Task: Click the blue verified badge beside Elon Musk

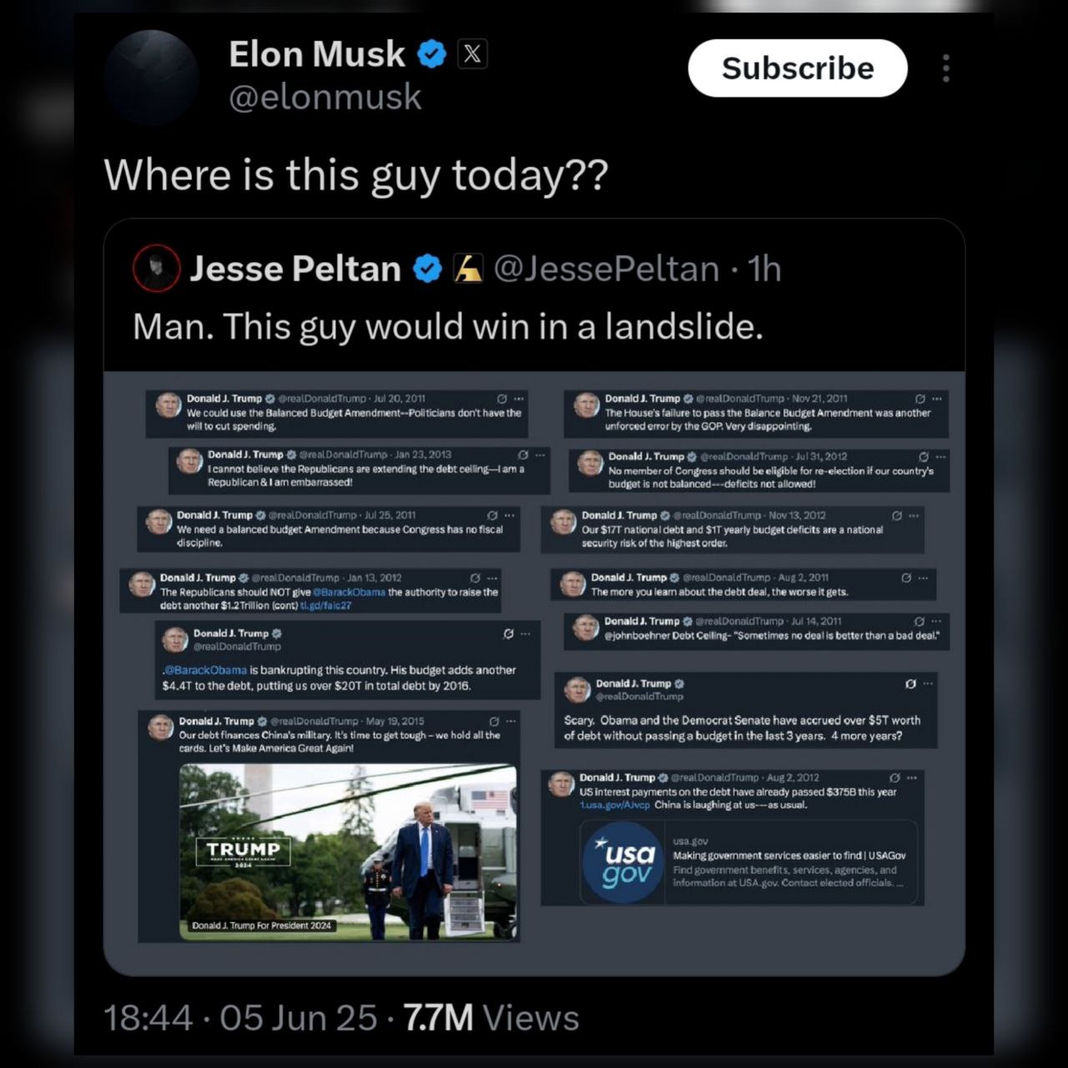Action: click(431, 55)
